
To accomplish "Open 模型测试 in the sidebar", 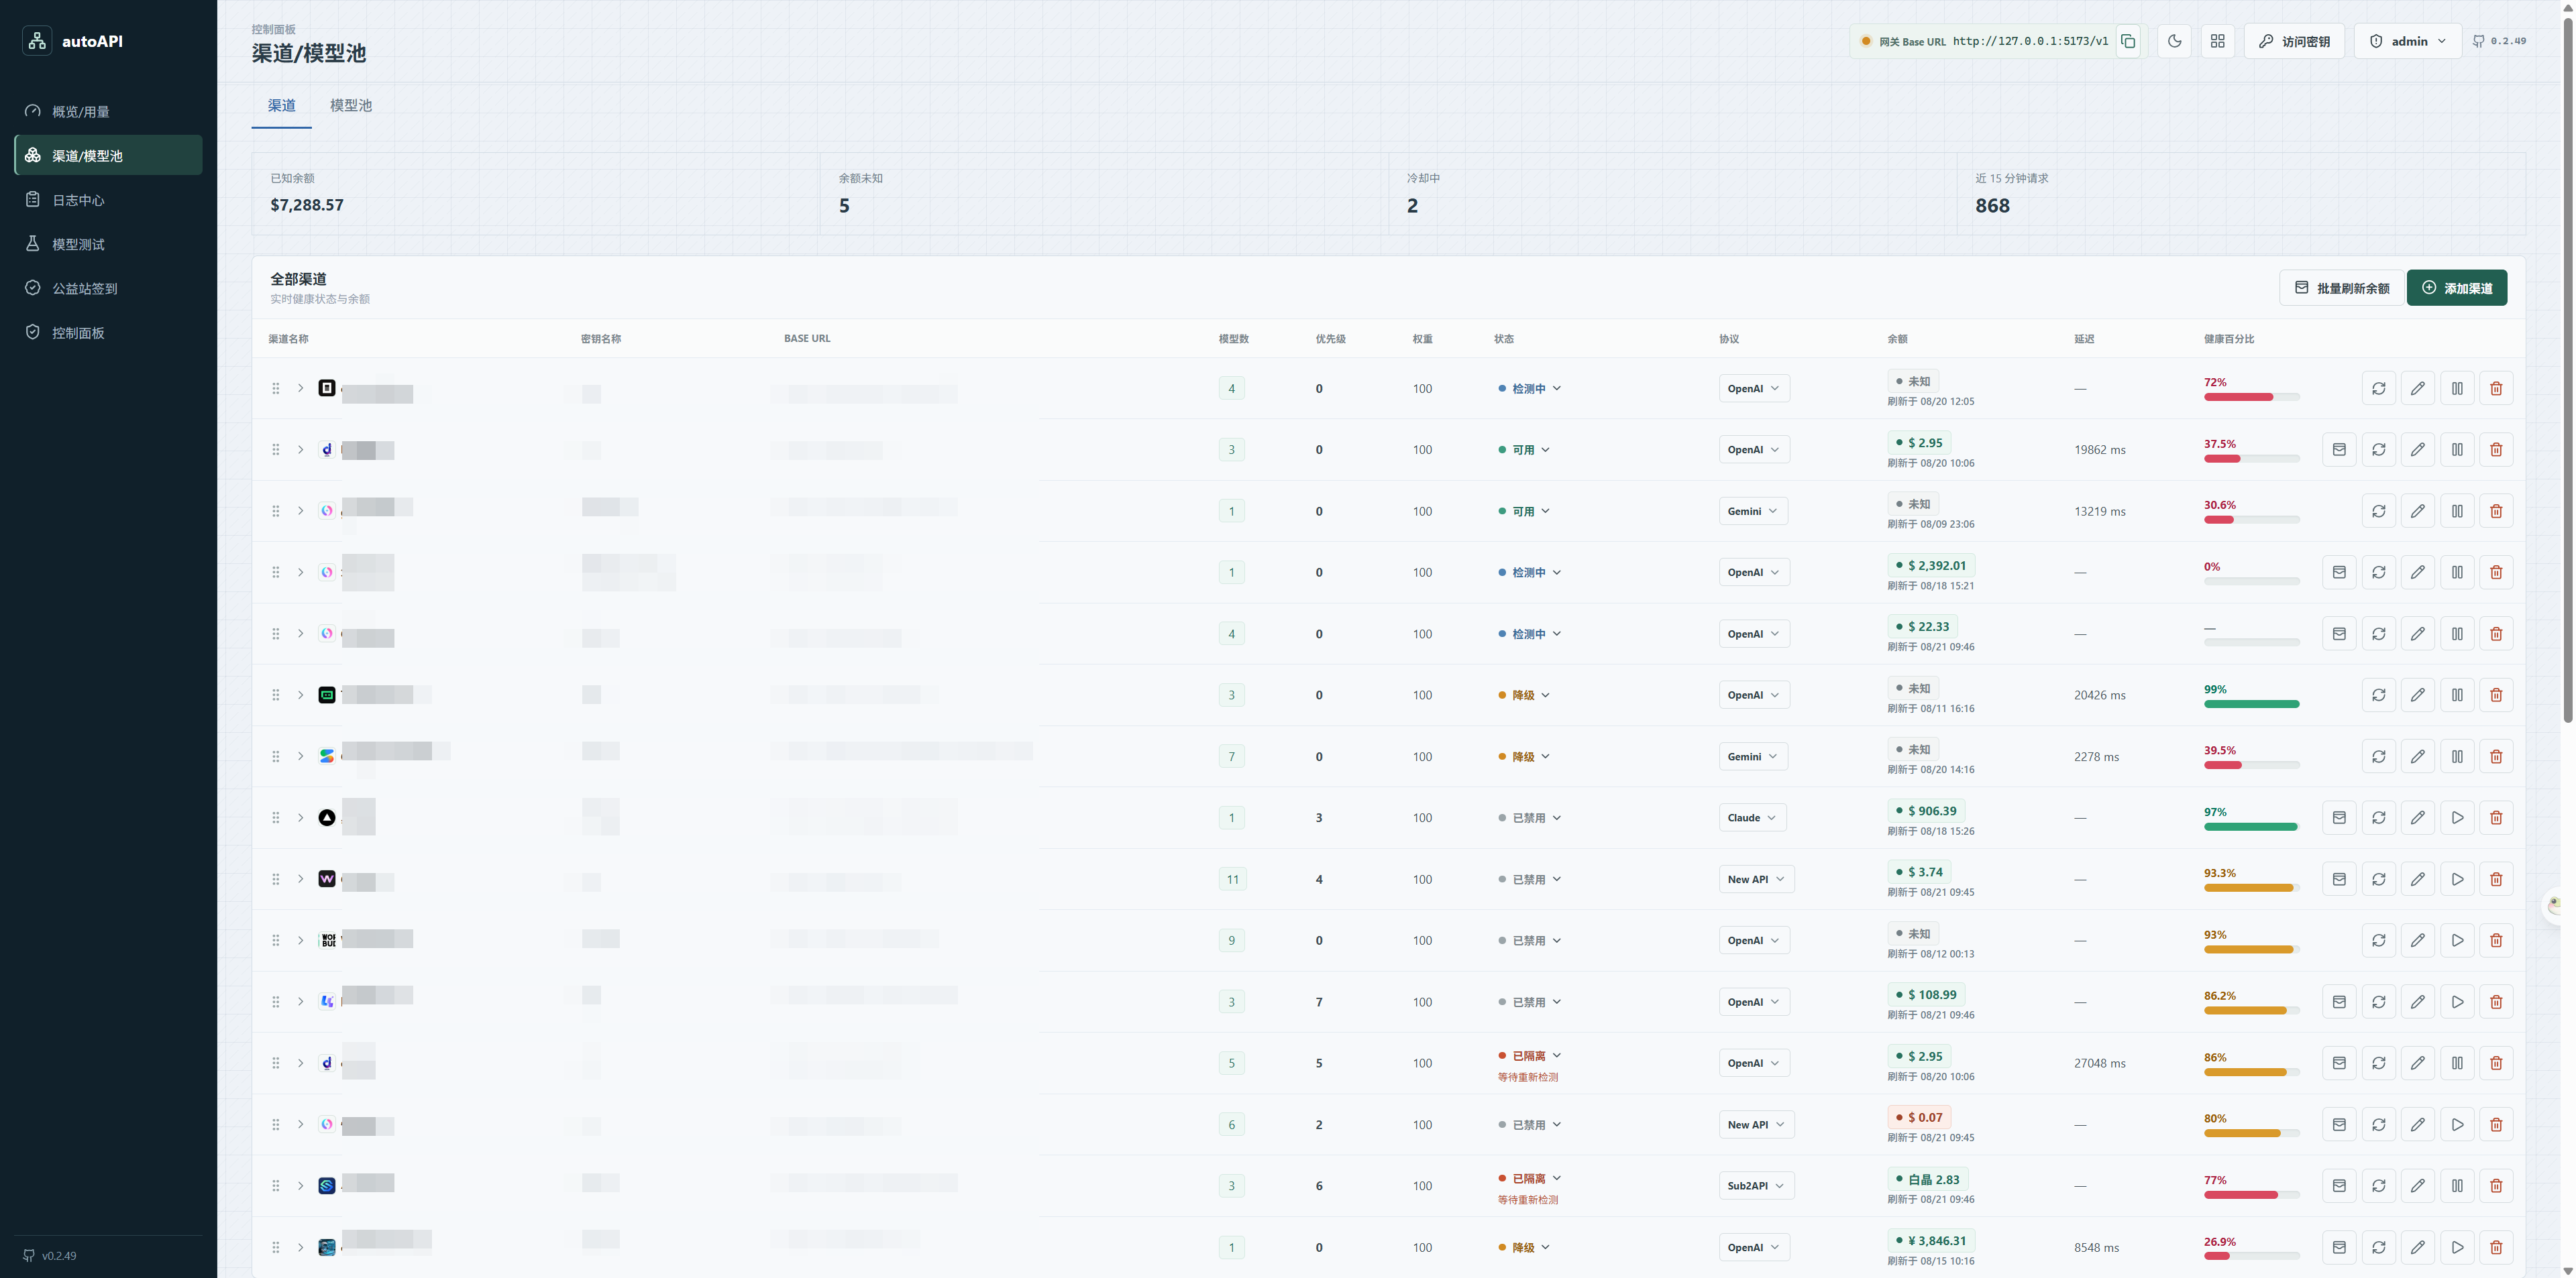I will pos(108,244).
